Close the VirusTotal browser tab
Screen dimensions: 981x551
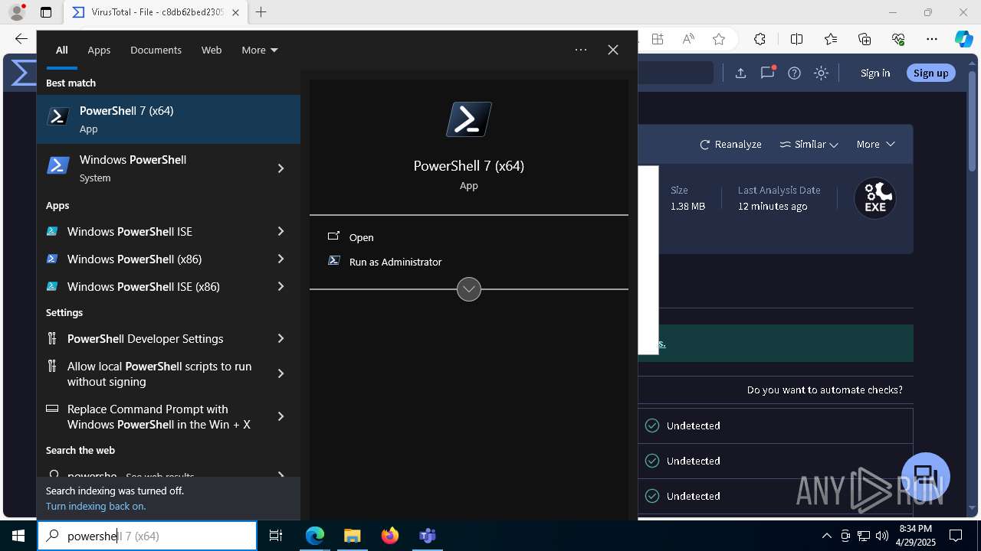click(235, 12)
